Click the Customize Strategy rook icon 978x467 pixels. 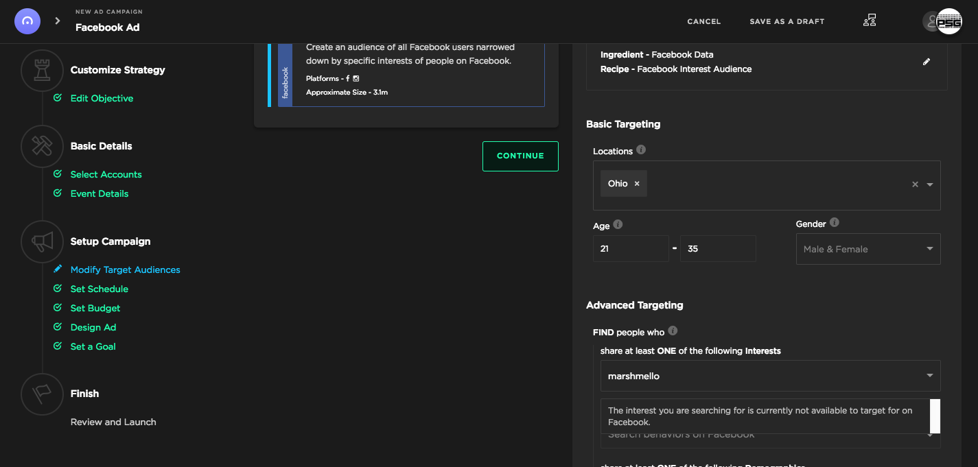click(42, 70)
